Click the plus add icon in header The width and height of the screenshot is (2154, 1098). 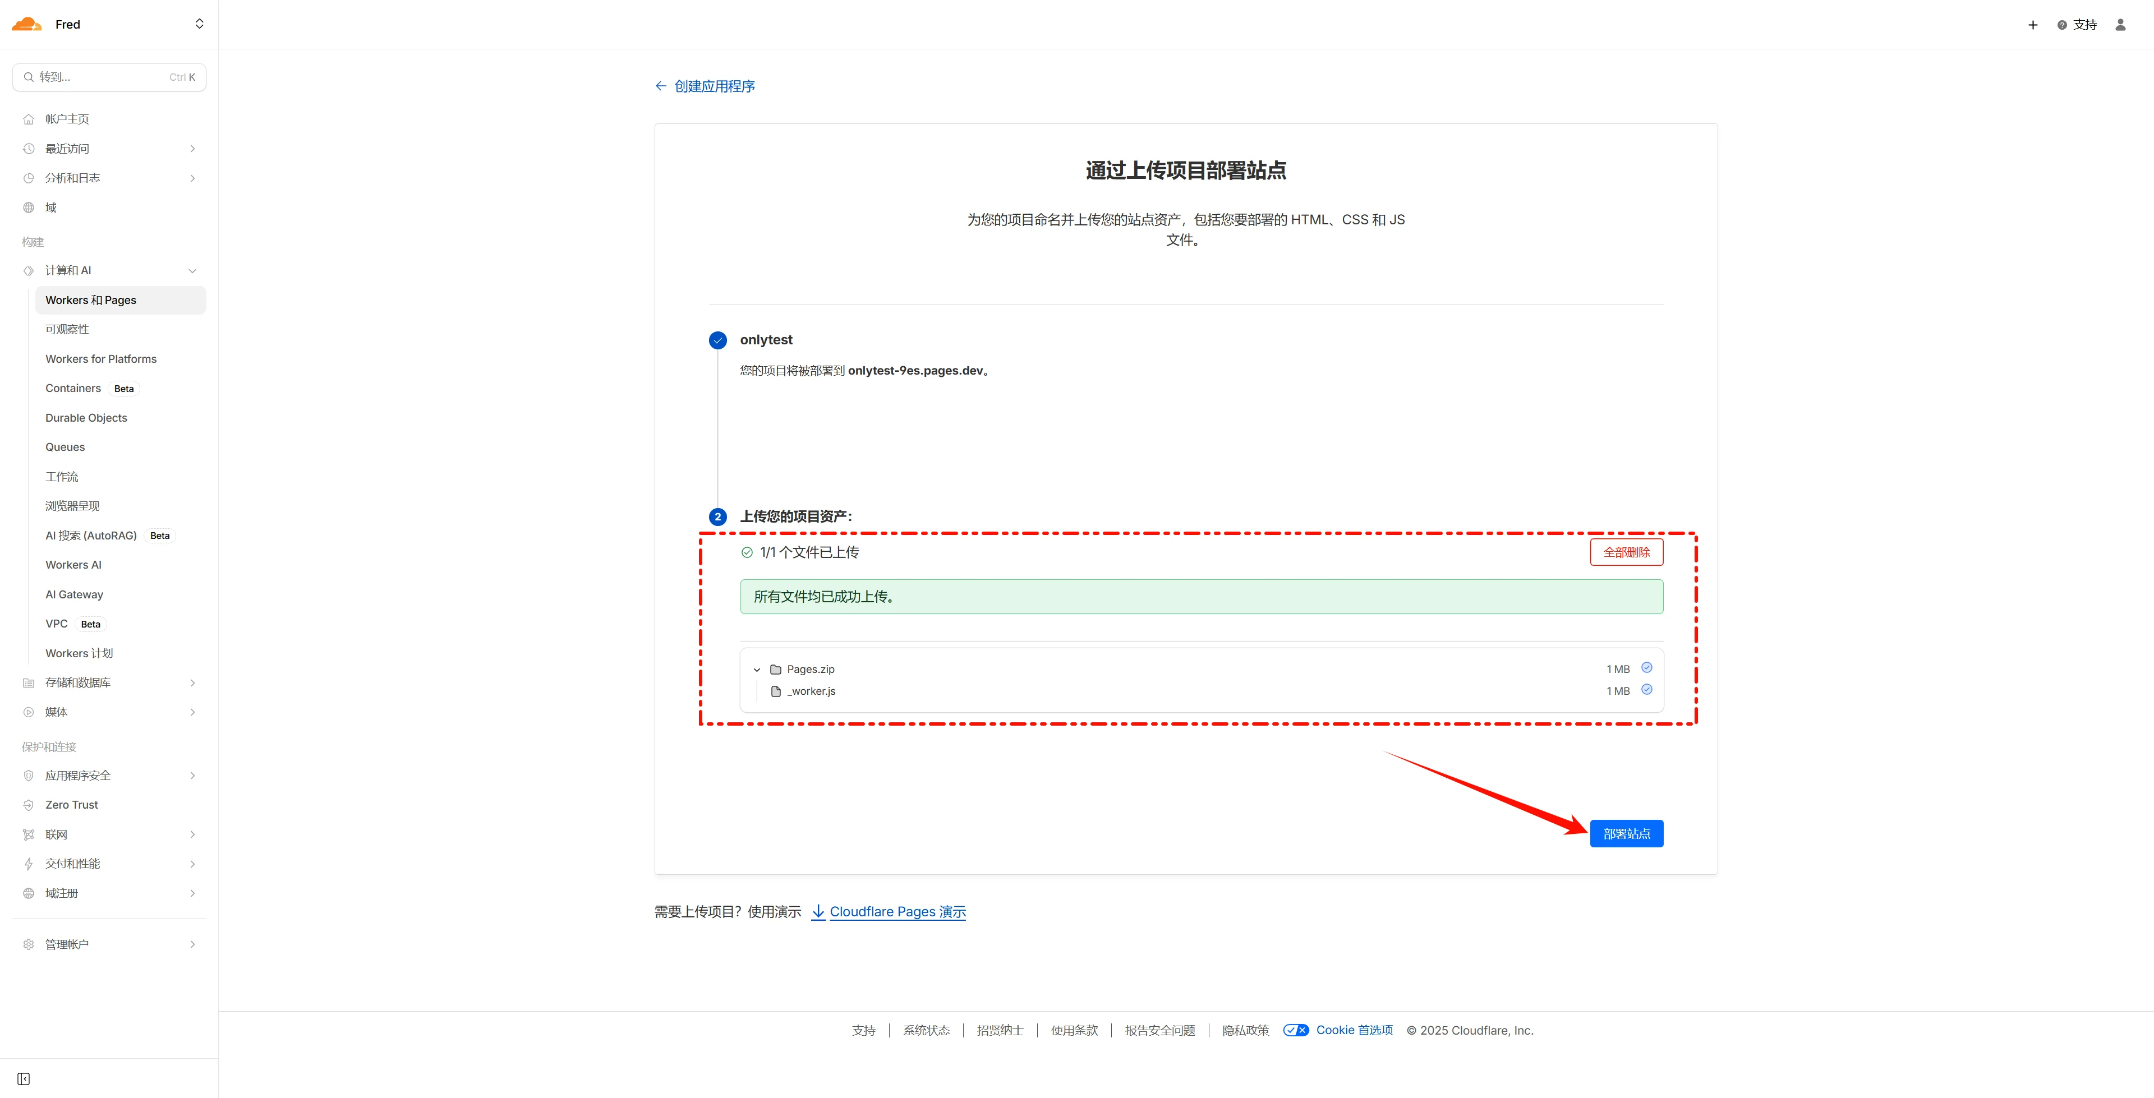point(2033,25)
